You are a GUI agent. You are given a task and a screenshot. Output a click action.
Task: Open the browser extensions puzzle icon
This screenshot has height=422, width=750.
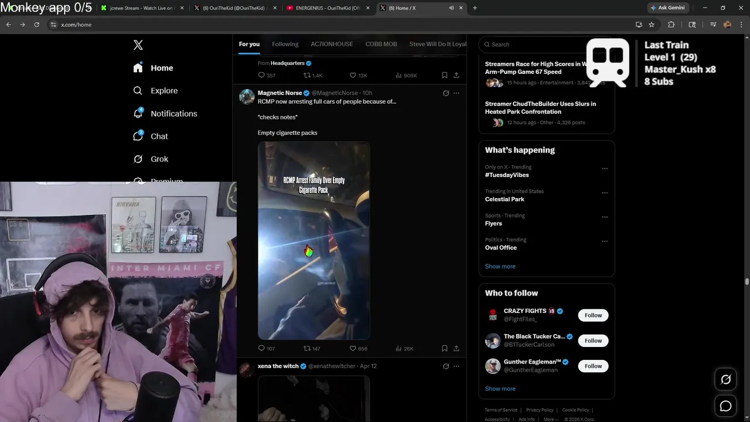click(x=671, y=25)
